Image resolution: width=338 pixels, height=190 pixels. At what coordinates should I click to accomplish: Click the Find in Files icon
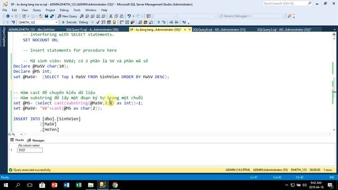(x=289, y=16)
